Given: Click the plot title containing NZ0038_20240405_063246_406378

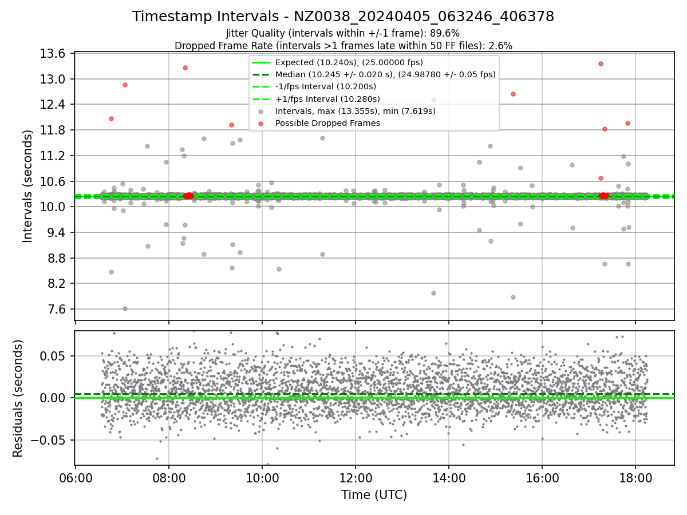Looking at the screenshot, I should coord(343,17).
